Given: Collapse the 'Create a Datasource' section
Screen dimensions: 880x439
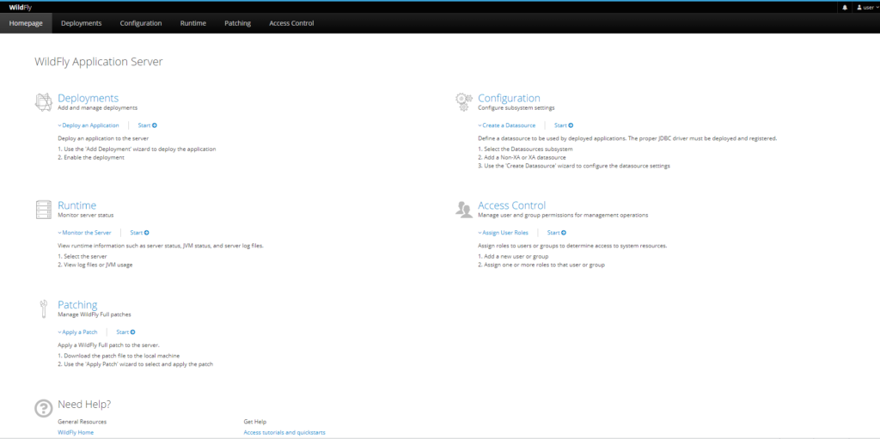Looking at the screenshot, I should [x=507, y=125].
